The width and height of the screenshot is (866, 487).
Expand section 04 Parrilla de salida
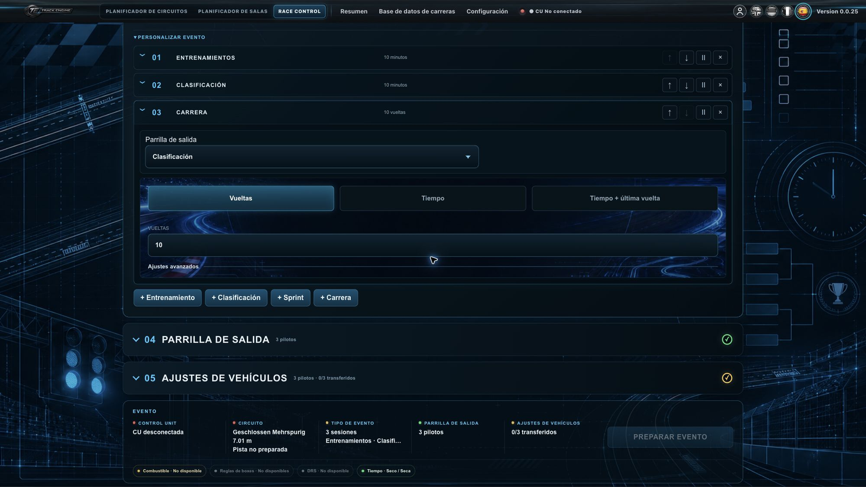pos(136,340)
